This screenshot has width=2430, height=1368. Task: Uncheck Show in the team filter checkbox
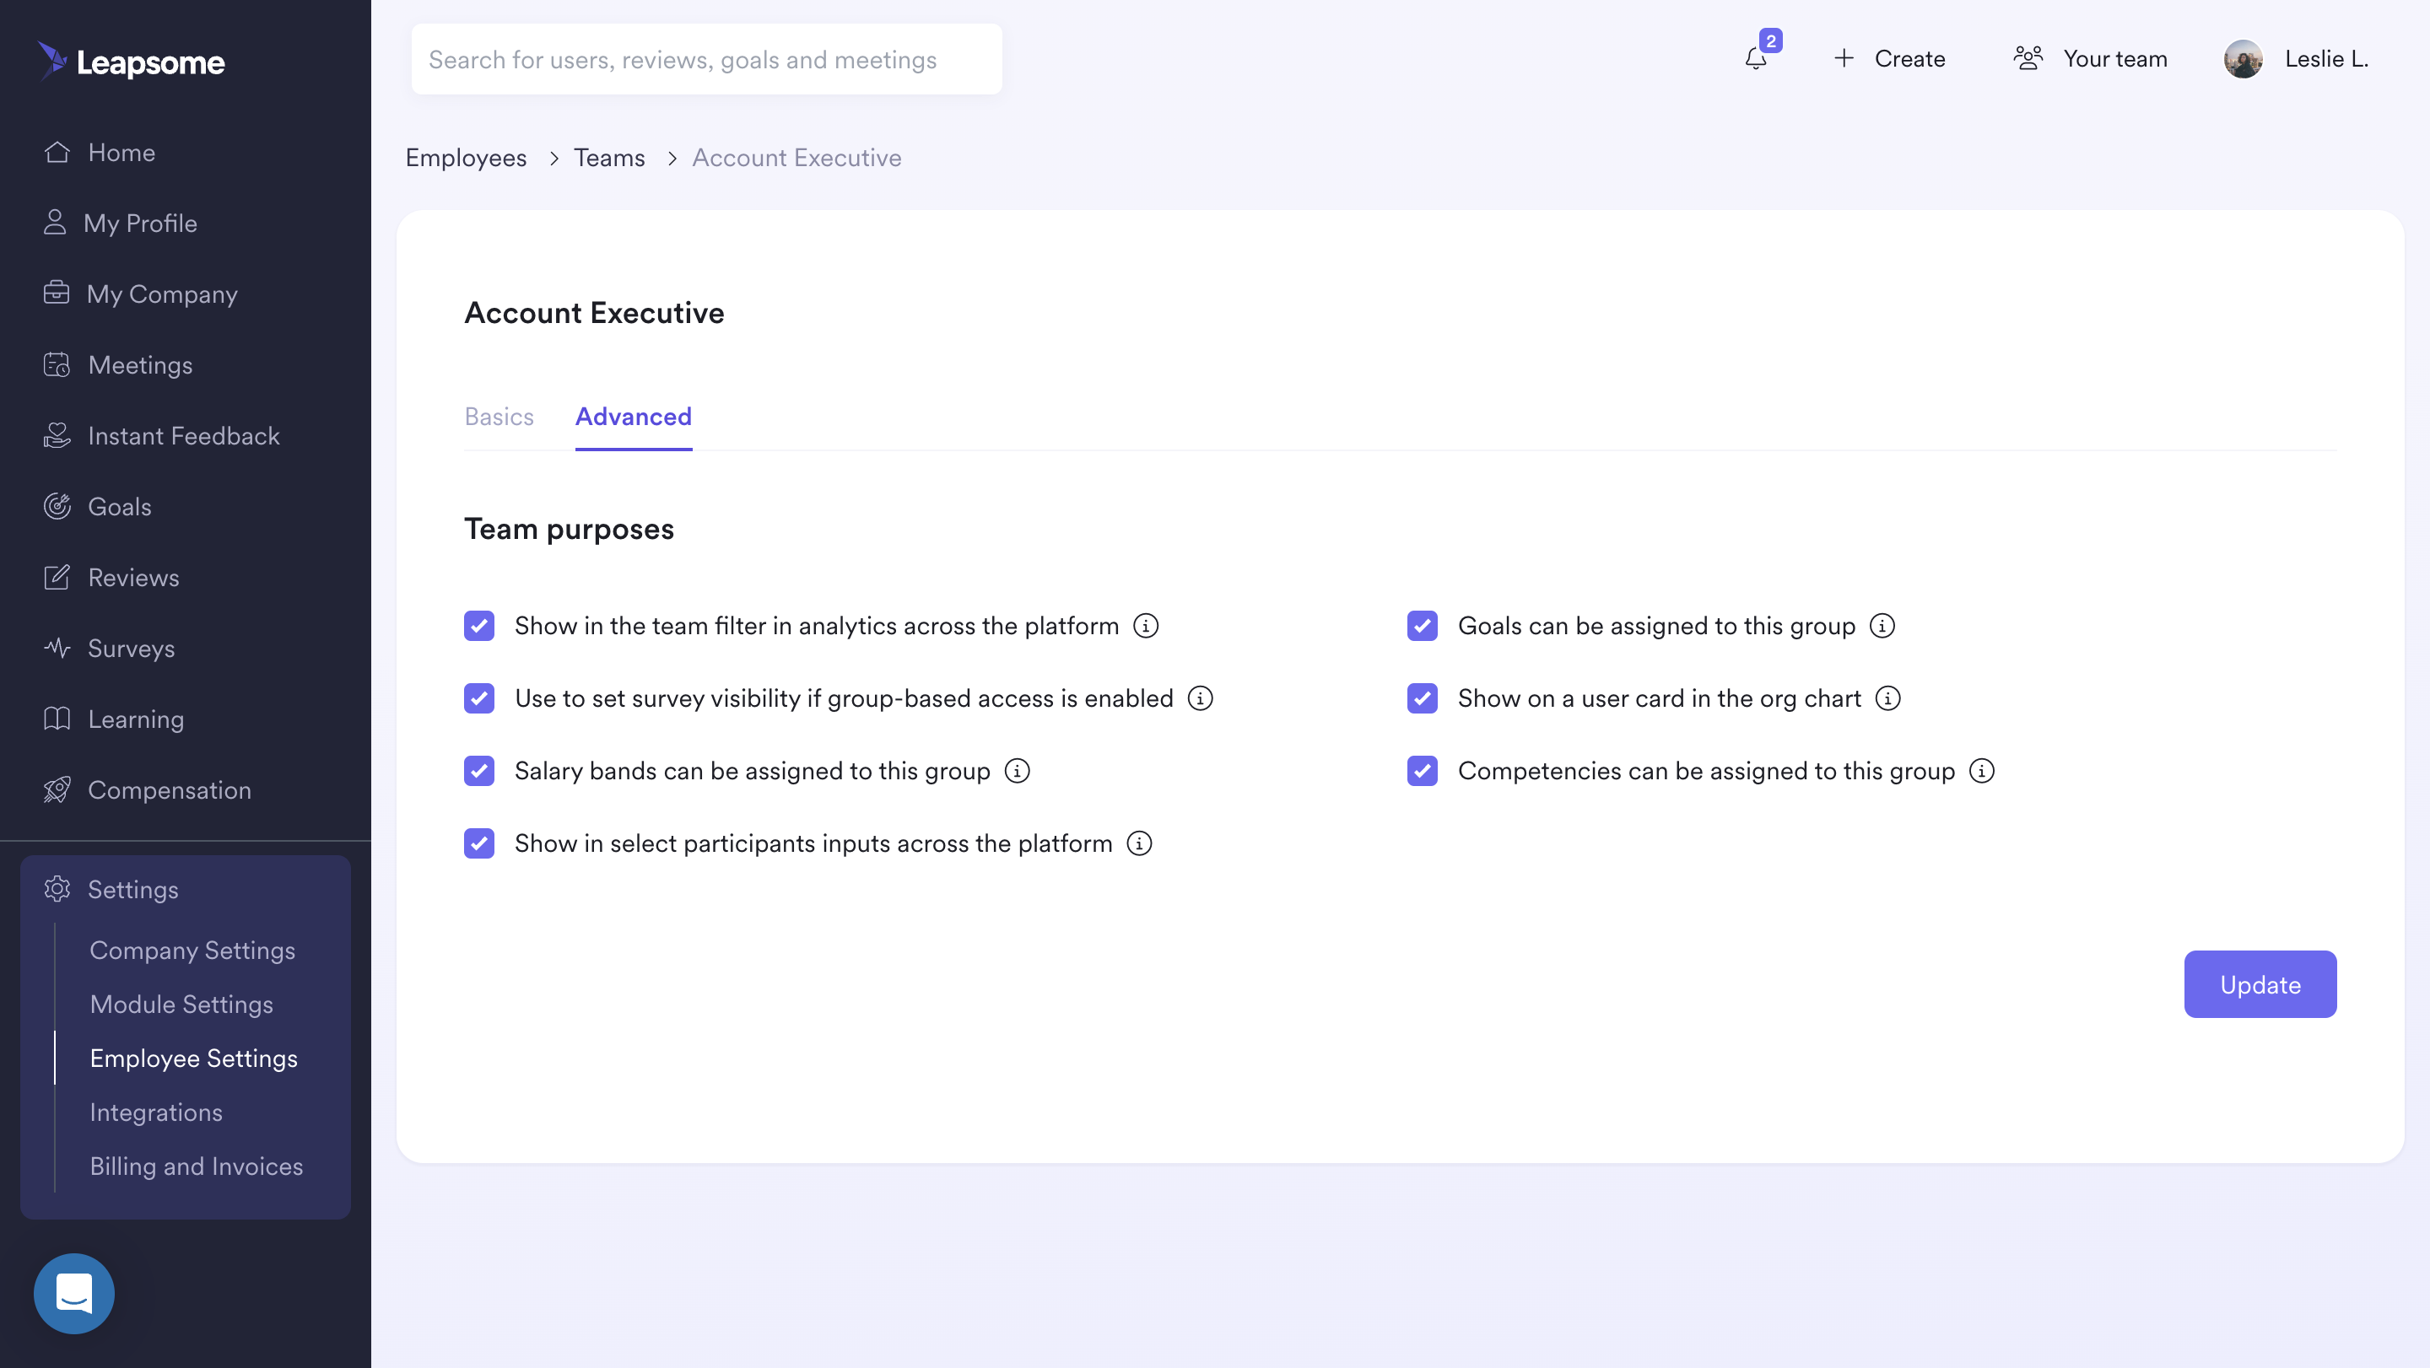coord(479,626)
